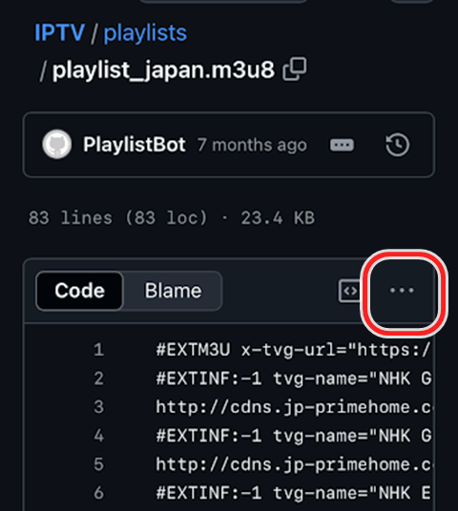Viewport: 458px width, 511px height.
Task: Click the #EXTM3U x-tvg-url code line
Action: 293,350
